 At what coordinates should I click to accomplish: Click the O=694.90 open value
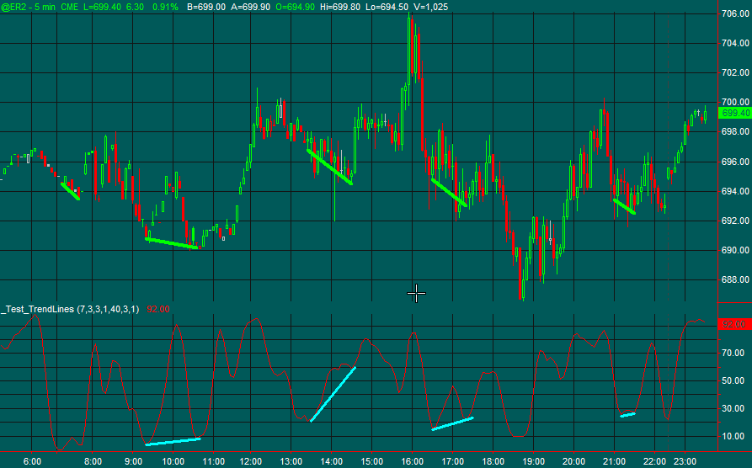[x=296, y=7]
